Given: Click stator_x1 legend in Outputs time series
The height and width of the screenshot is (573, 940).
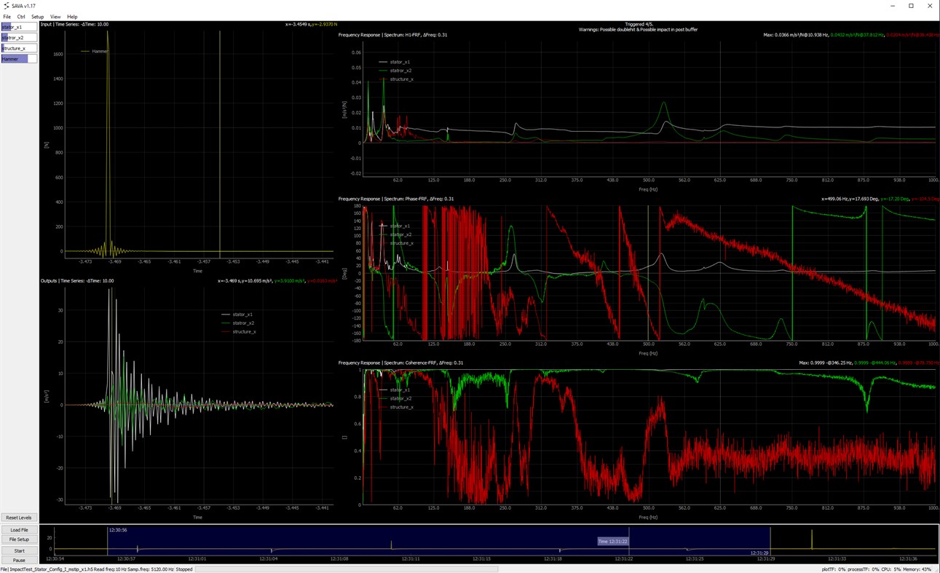Looking at the screenshot, I should tap(237, 315).
